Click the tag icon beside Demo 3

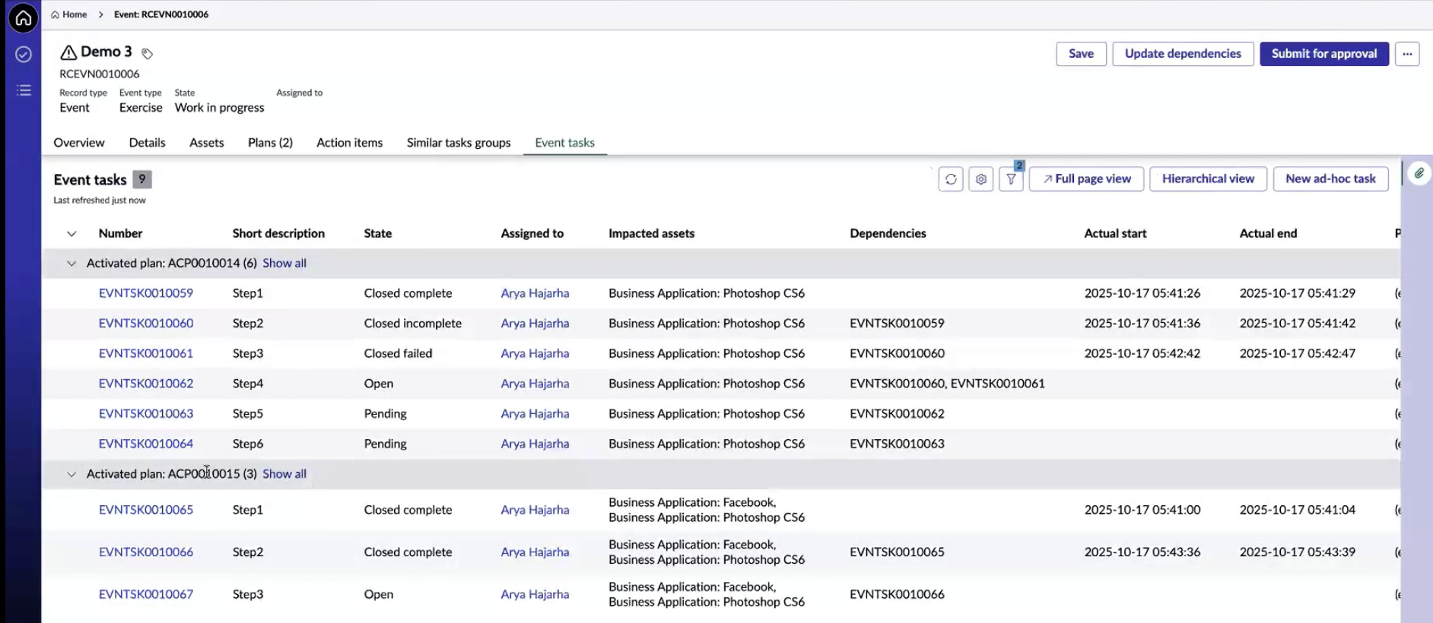(148, 53)
